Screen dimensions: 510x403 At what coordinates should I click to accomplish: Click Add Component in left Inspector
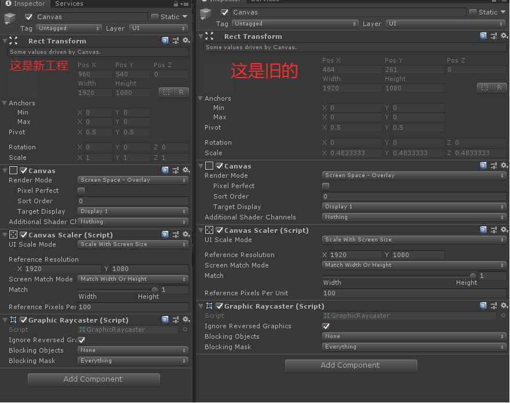point(94,379)
